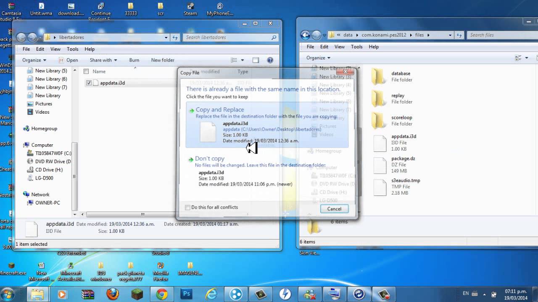Click Back arrow in files window
This screenshot has height=302, width=538.
[306, 35]
